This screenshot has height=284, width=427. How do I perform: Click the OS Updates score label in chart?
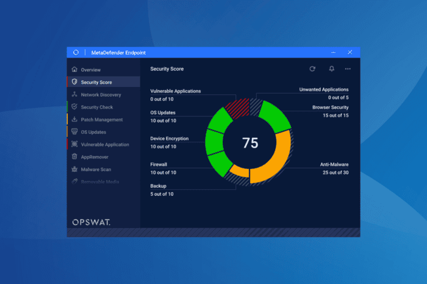click(163, 113)
